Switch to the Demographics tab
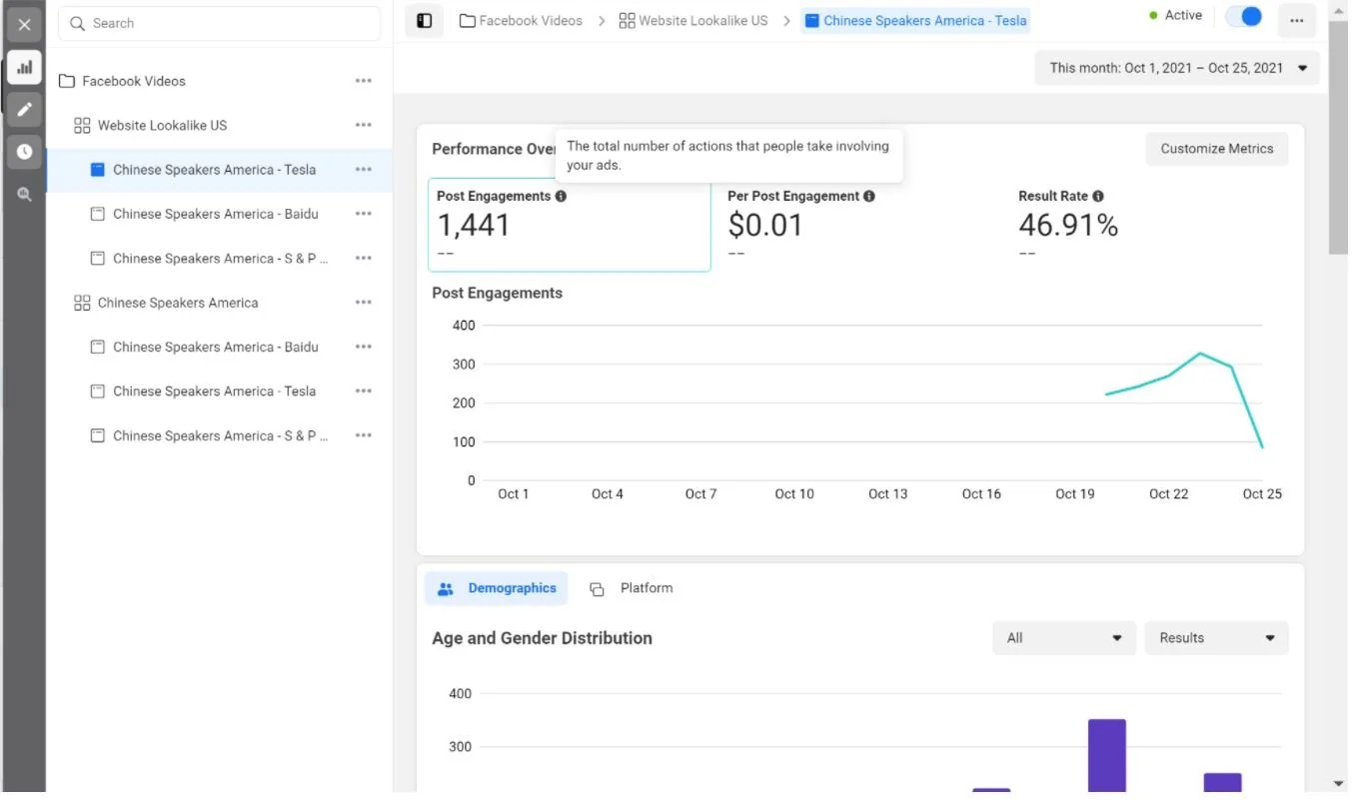Viewport: 1352px width, 800px height. pos(496,588)
